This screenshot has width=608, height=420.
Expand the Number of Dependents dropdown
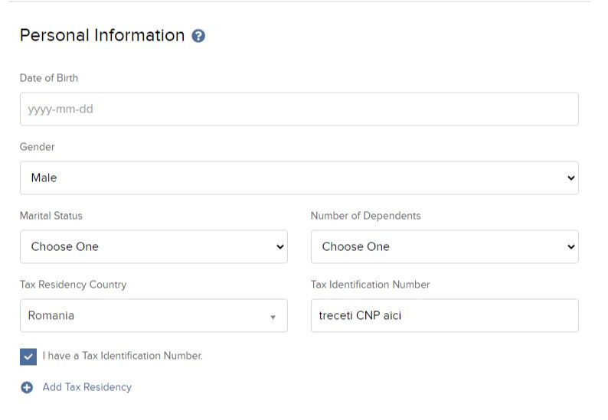pyautogui.click(x=445, y=247)
